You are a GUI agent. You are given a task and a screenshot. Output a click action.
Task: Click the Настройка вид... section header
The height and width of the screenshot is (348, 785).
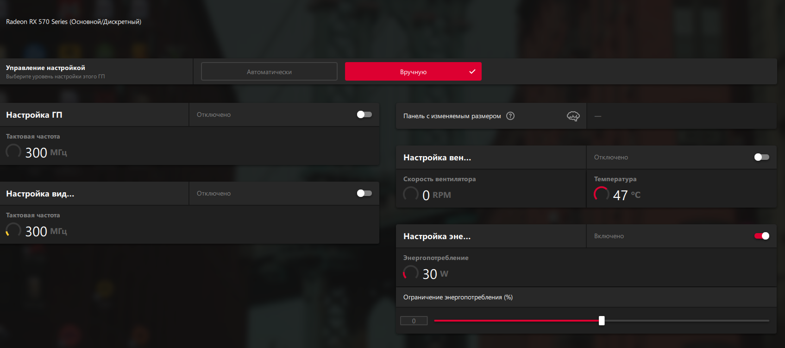40,194
